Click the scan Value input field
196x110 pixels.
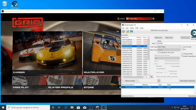tap(177, 43)
